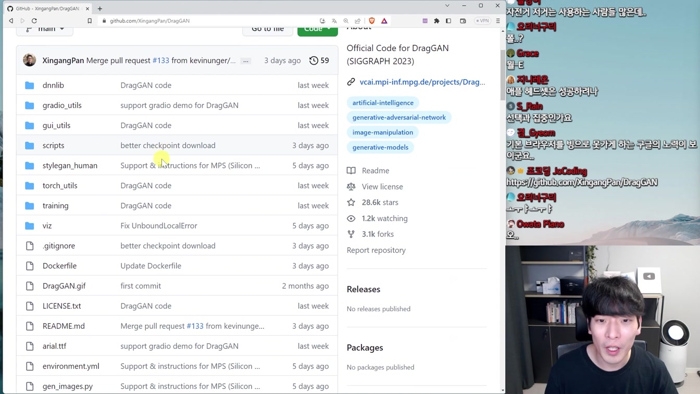Click the address bar URL field
The width and height of the screenshot is (700, 394).
tap(208, 21)
